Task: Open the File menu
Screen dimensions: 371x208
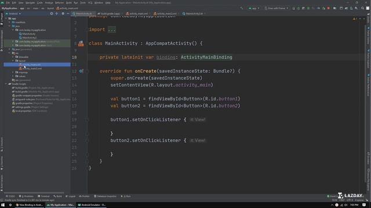Action: [x=8, y=2]
